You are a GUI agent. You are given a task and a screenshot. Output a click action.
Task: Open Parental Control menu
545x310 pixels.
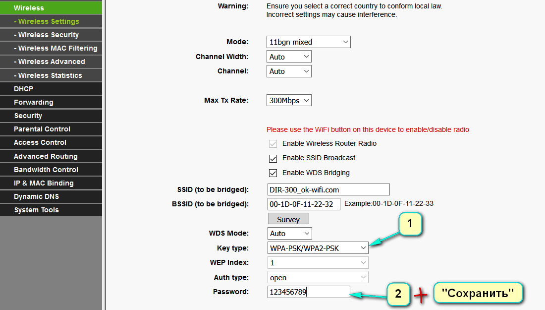pyautogui.click(x=51, y=129)
